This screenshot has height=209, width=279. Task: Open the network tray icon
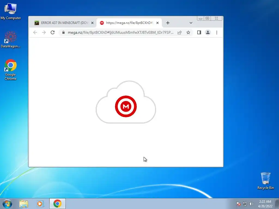click(245, 204)
